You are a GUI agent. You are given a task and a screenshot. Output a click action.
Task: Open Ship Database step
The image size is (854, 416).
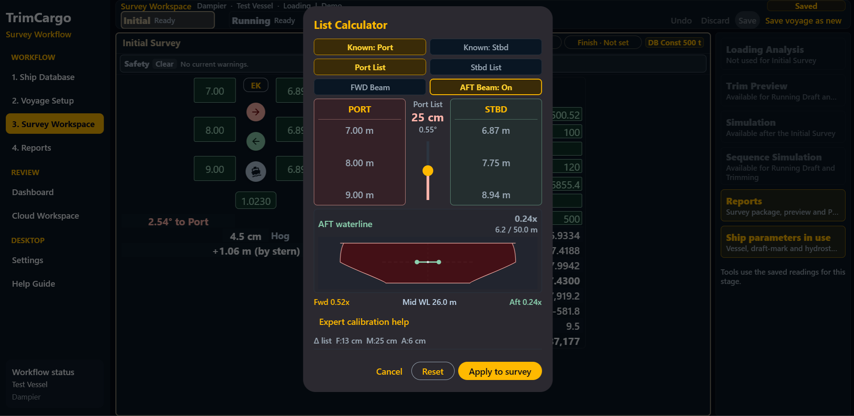point(55,77)
